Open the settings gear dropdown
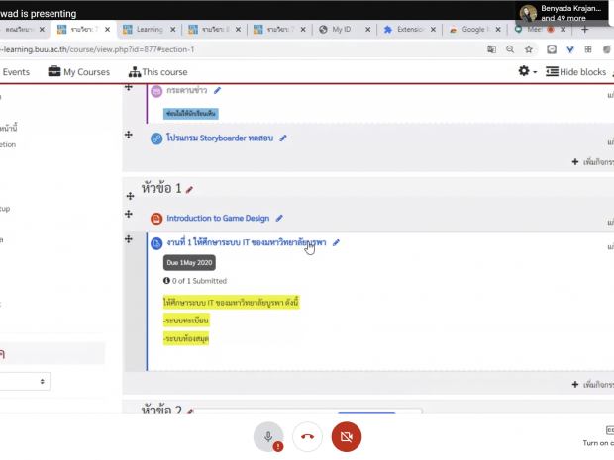Screen dimensions: 614x460 527,72
